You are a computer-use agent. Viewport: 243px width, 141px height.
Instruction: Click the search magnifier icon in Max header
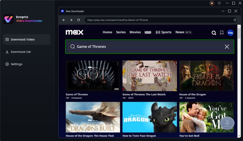[214, 33]
